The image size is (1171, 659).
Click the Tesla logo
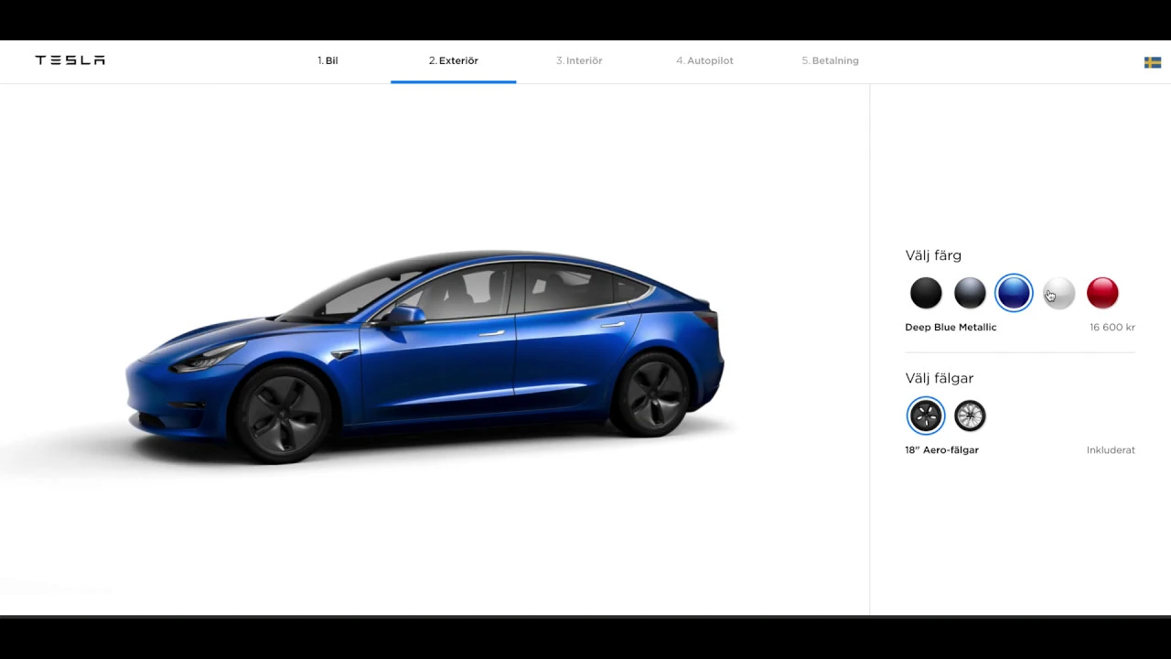pos(70,60)
